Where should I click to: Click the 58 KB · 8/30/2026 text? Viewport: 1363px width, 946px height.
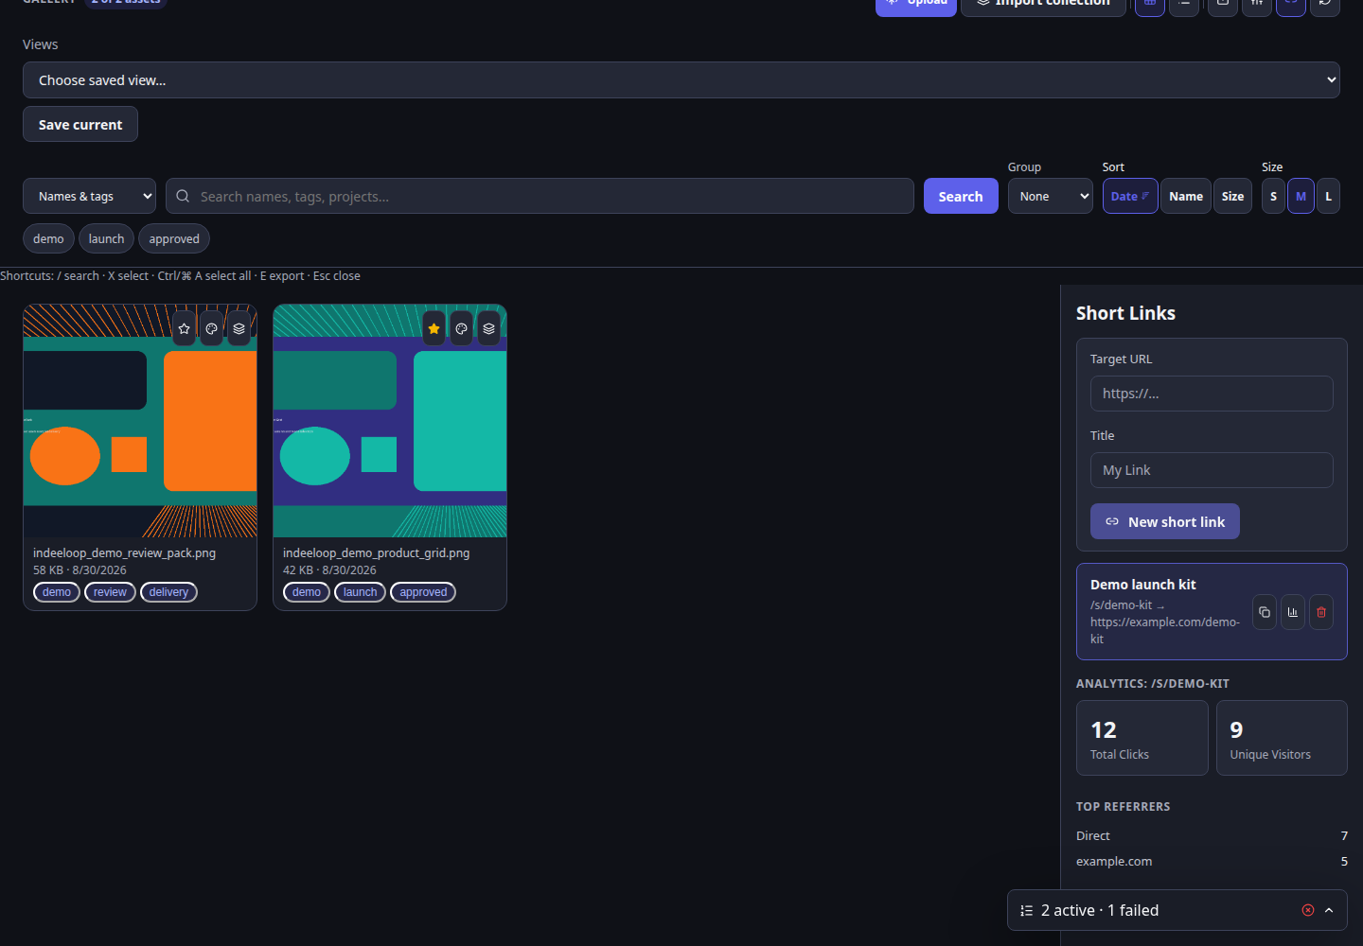coord(80,569)
